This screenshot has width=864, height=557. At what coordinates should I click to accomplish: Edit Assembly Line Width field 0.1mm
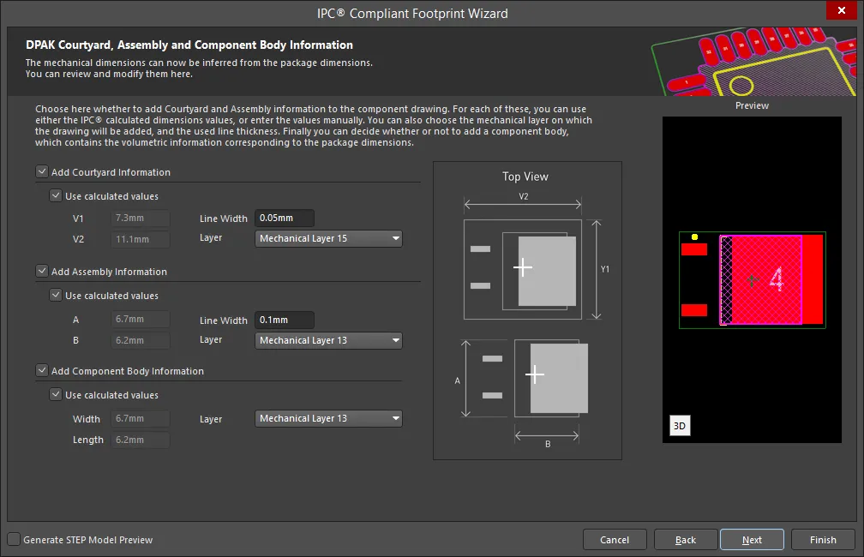[x=285, y=320]
